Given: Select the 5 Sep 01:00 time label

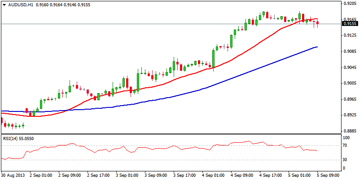Looking at the screenshot, I should pyautogui.click(x=299, y=175).
